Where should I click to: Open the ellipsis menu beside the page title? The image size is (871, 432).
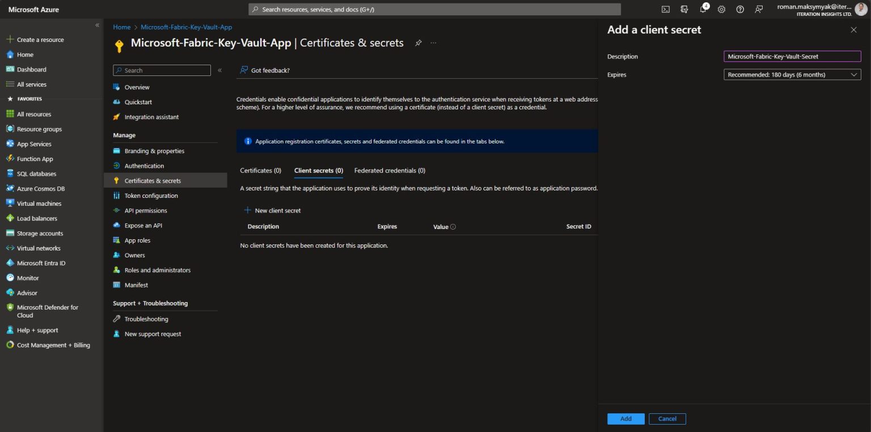pos(433,43)
